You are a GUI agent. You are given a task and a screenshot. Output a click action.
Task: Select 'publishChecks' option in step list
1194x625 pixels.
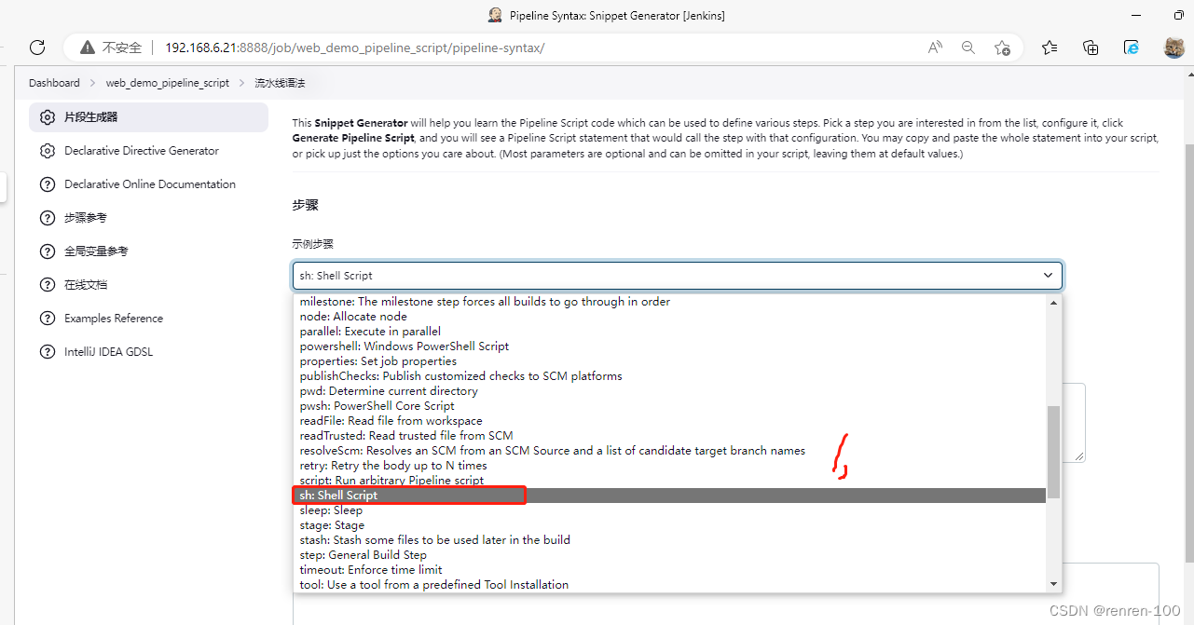[669, 376]
